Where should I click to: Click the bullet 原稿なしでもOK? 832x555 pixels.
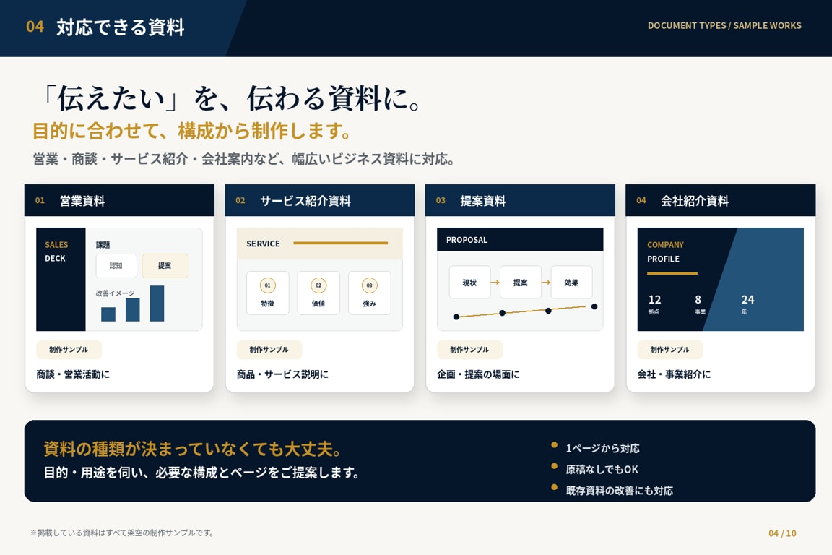coord(602,470)
